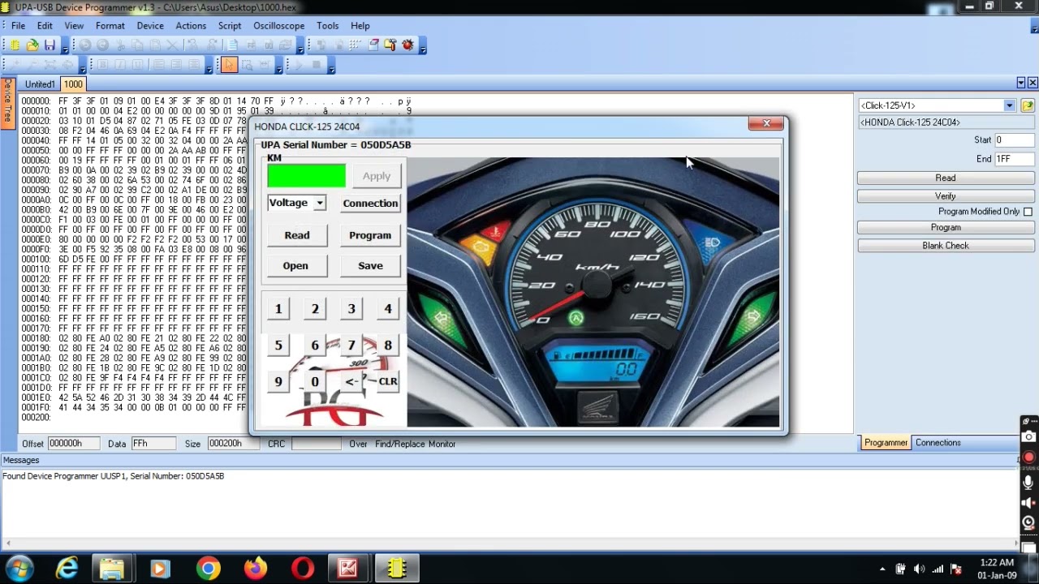Toggle the webcam icon in recorder bar
This screenshot has width=1039, height=584.
click(1028, 523)
